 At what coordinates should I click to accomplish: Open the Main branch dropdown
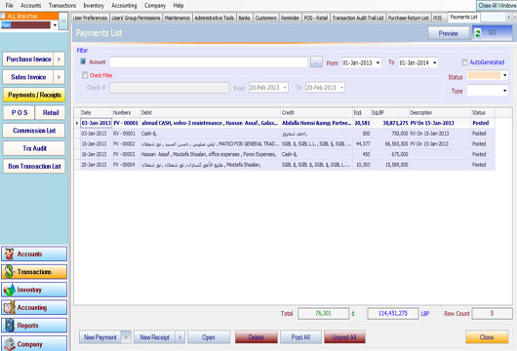pos(55,25)
